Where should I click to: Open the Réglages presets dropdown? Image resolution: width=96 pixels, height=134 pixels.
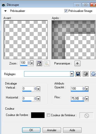pyautogui.click(x=72, y=74)
